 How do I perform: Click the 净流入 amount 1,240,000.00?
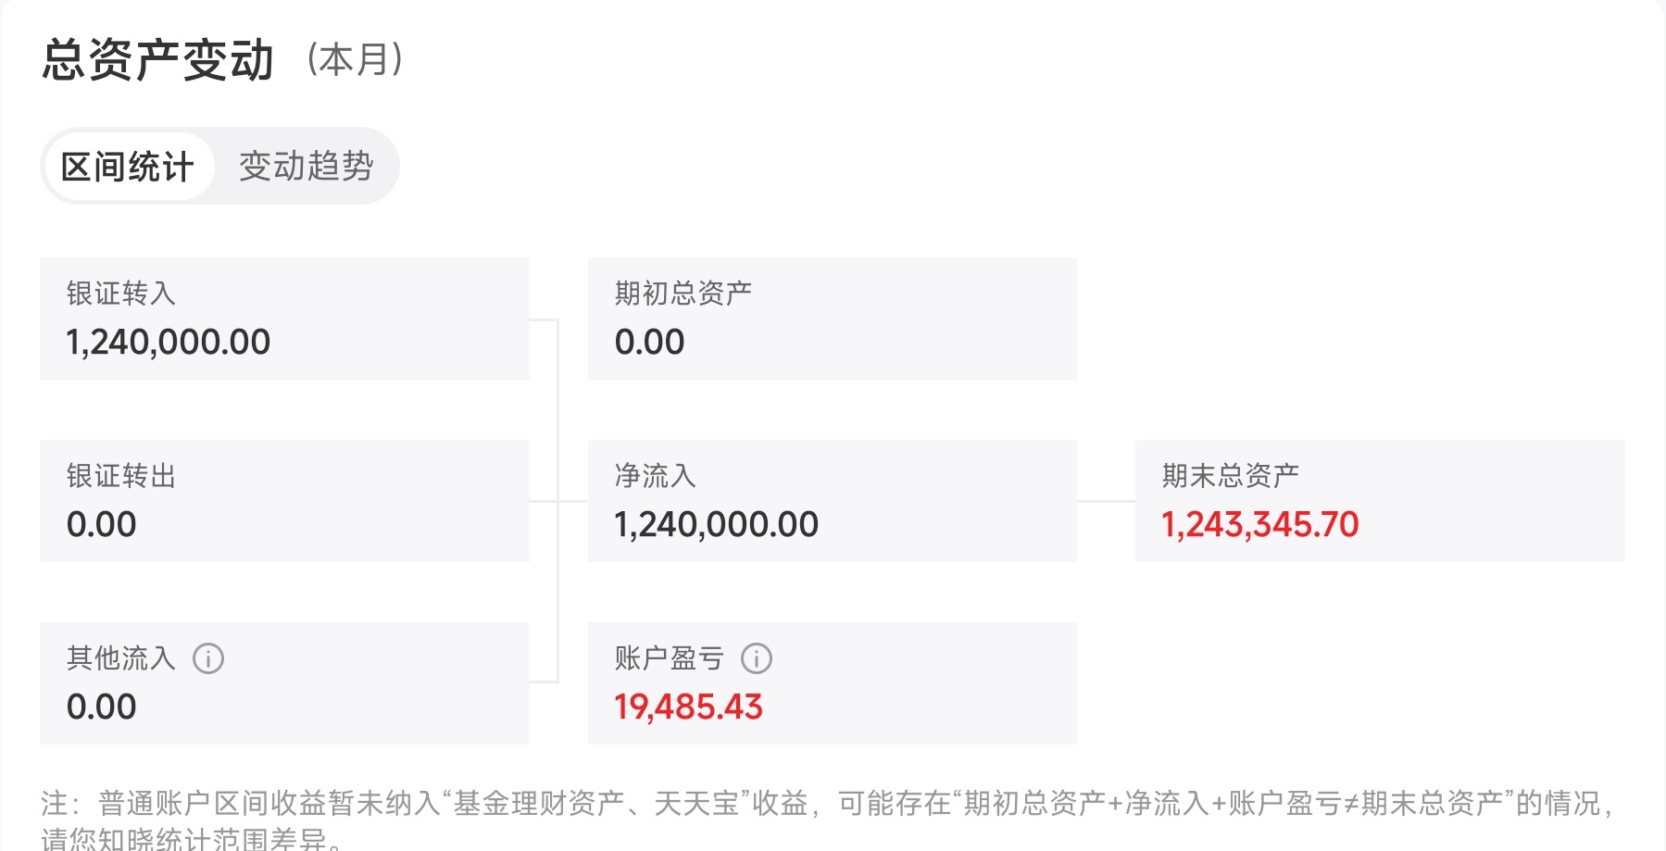coord(717,525)
